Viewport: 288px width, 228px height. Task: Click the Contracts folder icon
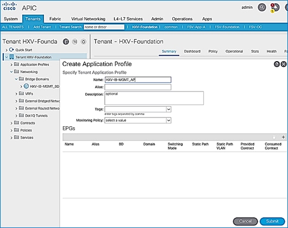pos(16,122)
